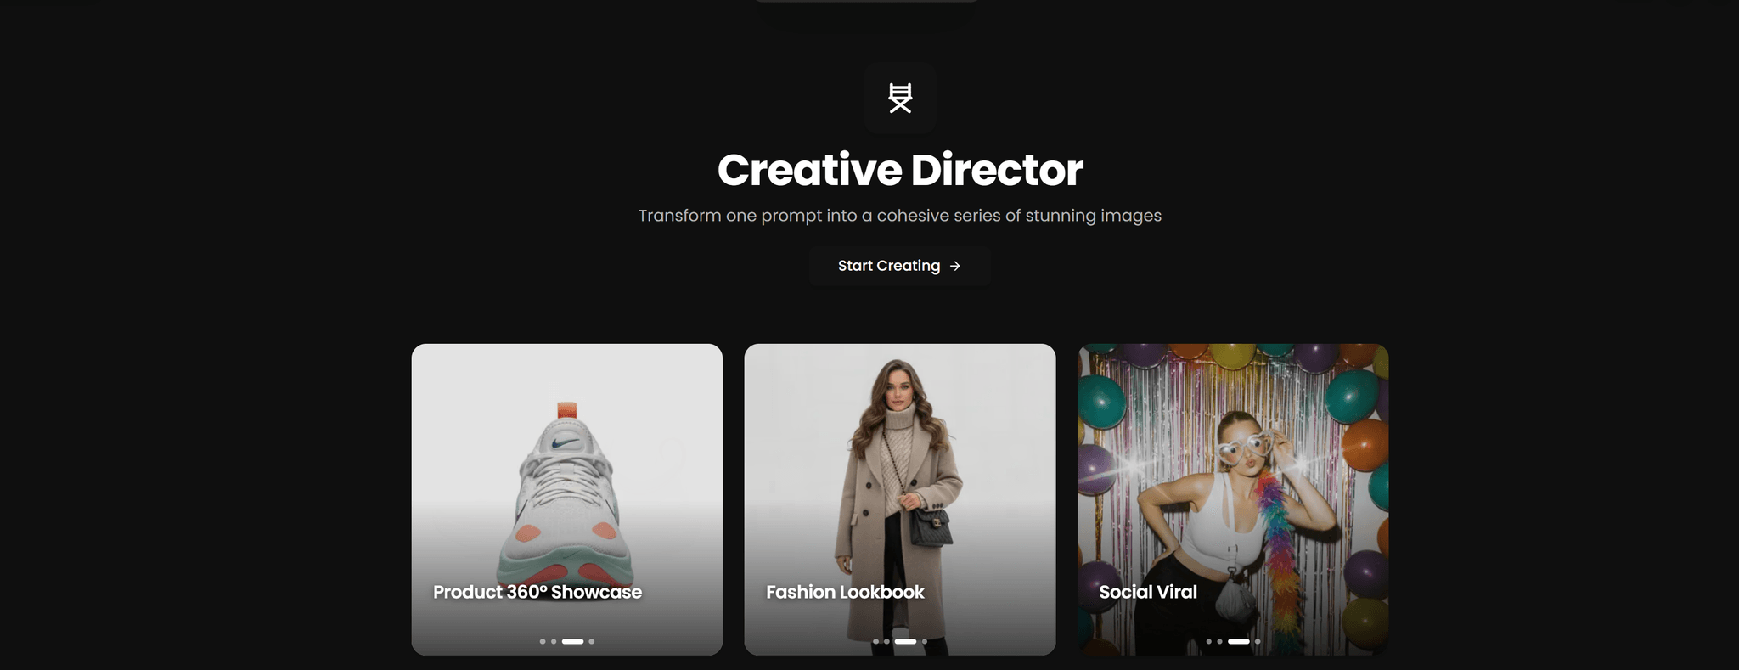The width and height of the screenshot is (1739, 670).
Task: Open the Social Viral card
Action: (1233, 499)
